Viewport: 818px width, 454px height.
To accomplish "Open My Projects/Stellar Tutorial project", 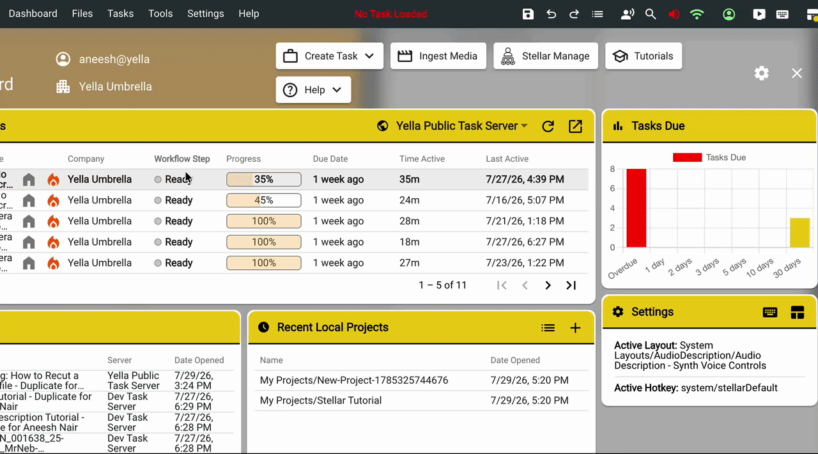I will tap(321, 400).
